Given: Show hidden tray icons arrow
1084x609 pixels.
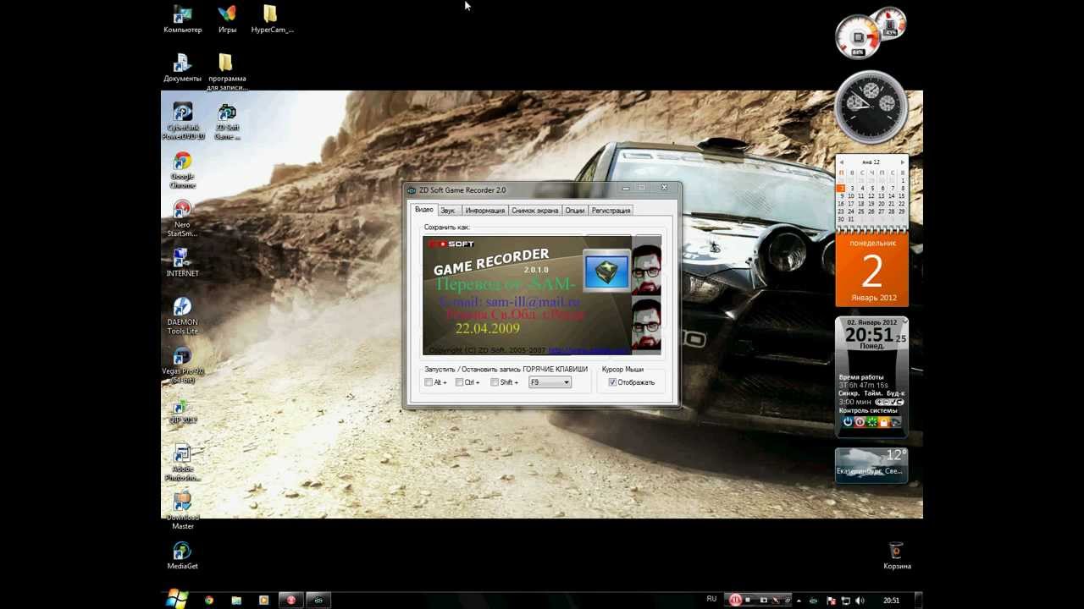Looking at the screenshot, I should point(799,601).
